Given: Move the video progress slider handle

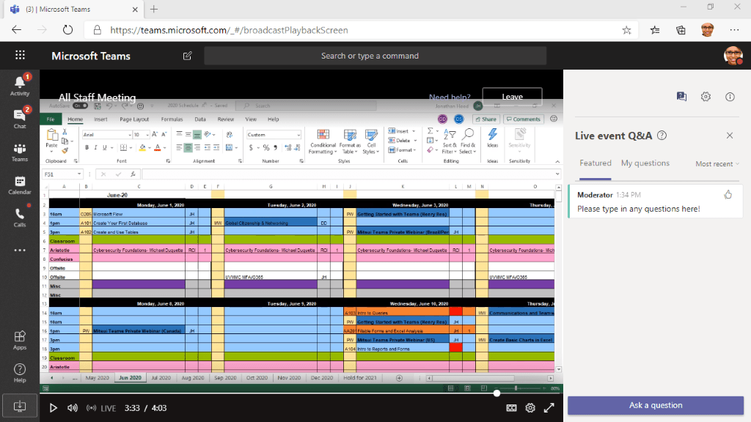Looking at the screenshot, I should pyautogui.click(x=497, y=393).
